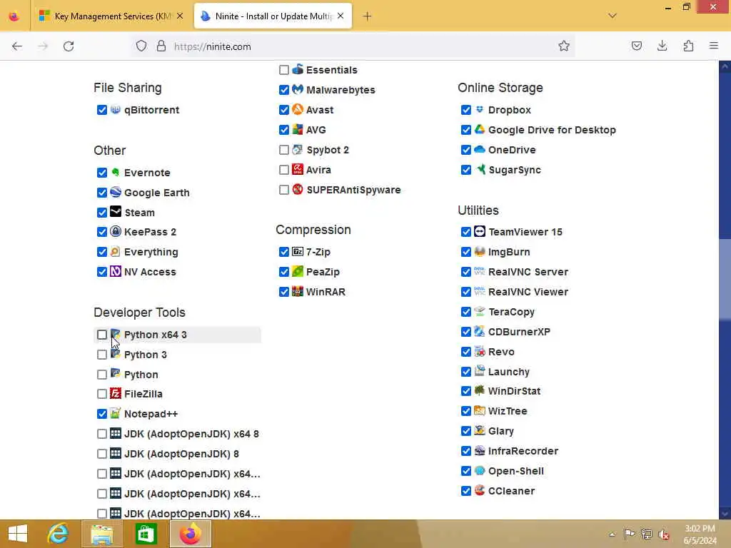The image size is (731, 548).
Task: Click the SugarSync bird icon
Action: point(480,169)
